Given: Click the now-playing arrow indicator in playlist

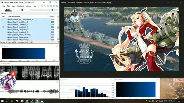Looking at the screenshot, I should (3, 27).
